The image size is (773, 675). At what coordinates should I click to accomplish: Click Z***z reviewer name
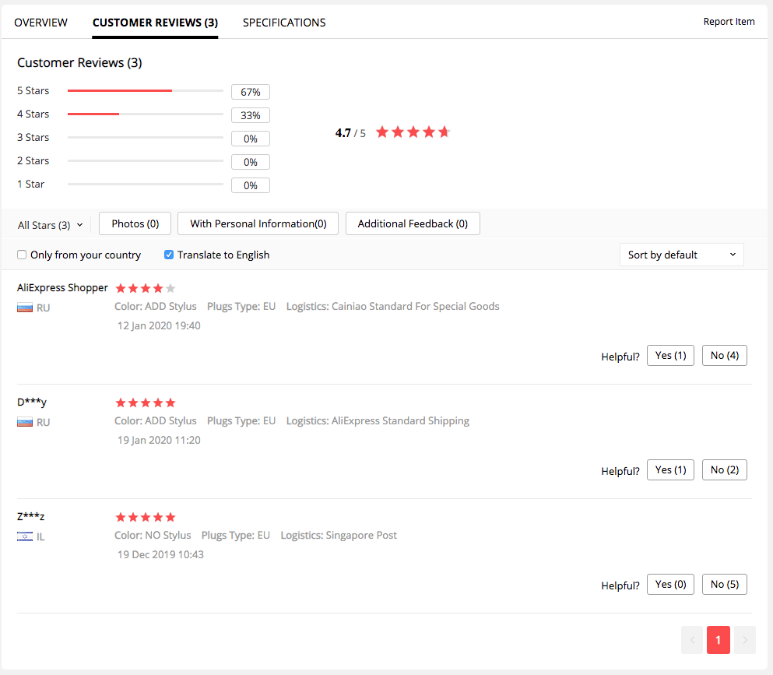click(30, 516)
